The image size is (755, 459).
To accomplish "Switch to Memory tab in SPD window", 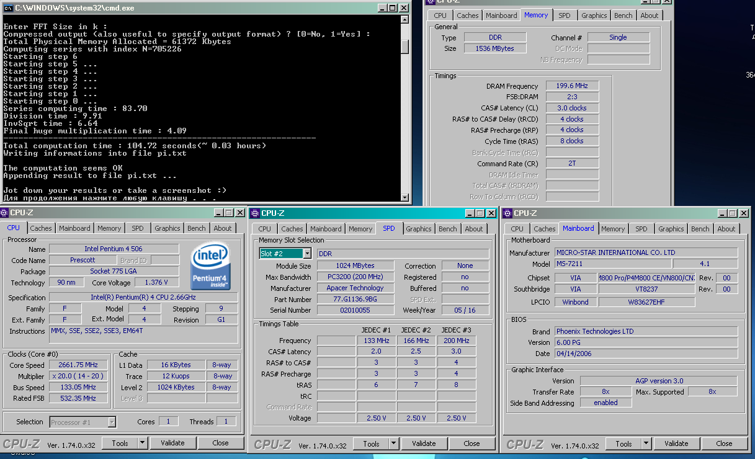I will point(360,229).
